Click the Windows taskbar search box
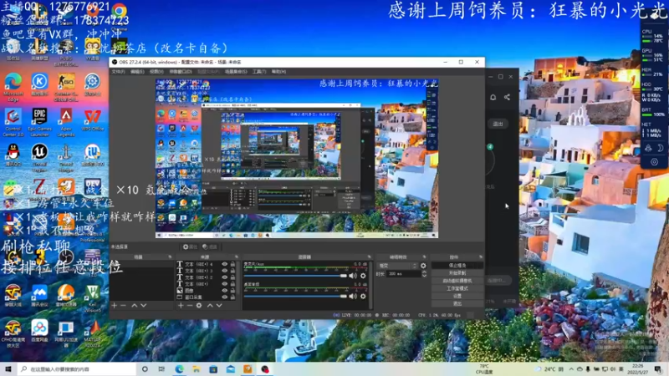The height and width of the screenshot is (376, 669). [77, 369]
